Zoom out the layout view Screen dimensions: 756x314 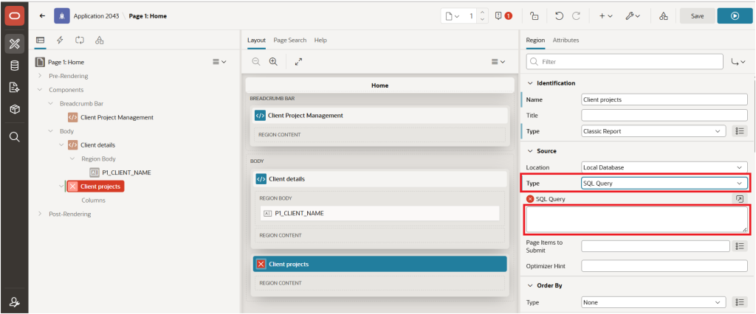(256, 62)
